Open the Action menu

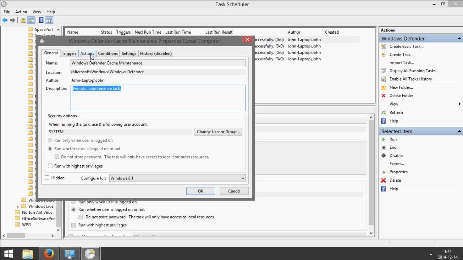point(21,12)
